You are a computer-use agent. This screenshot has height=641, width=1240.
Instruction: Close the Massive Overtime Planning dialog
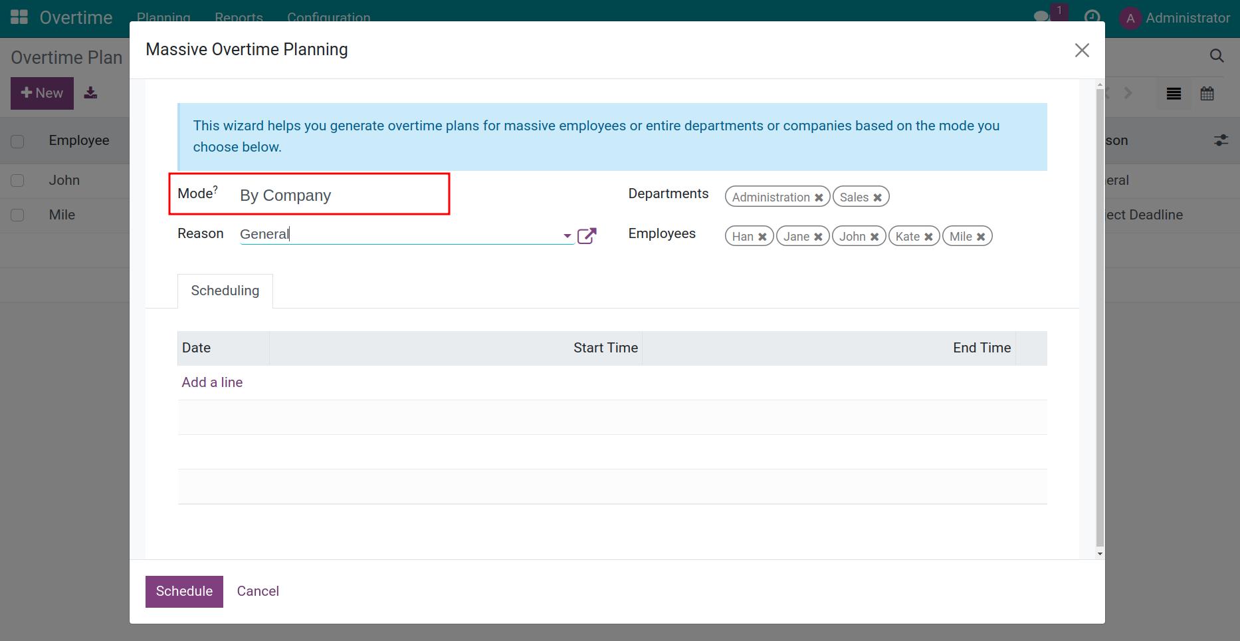pos(1082,51)
